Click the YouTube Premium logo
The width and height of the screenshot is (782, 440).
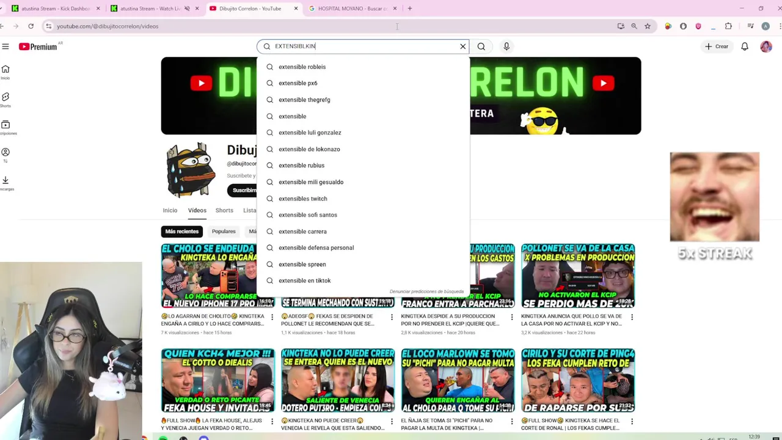tap(38, 46)
